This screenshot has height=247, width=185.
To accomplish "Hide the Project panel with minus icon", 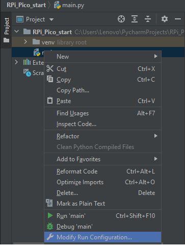I will point(178,19).
